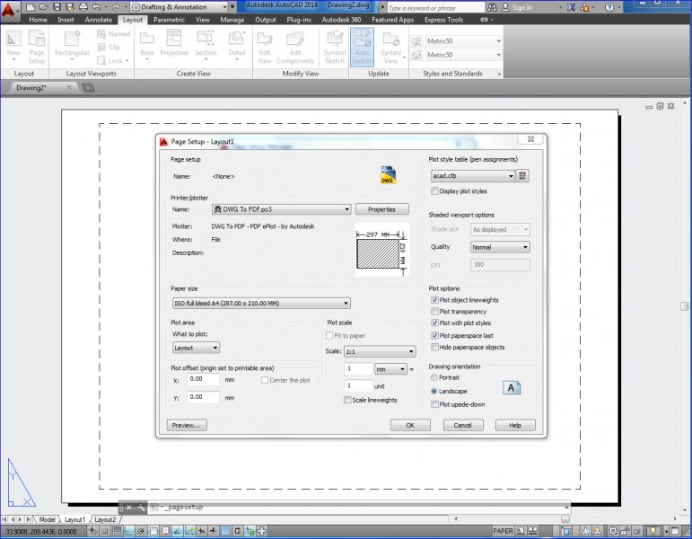Click the Undo arrow icon
The image size is (692, 539).
(97, 7)
